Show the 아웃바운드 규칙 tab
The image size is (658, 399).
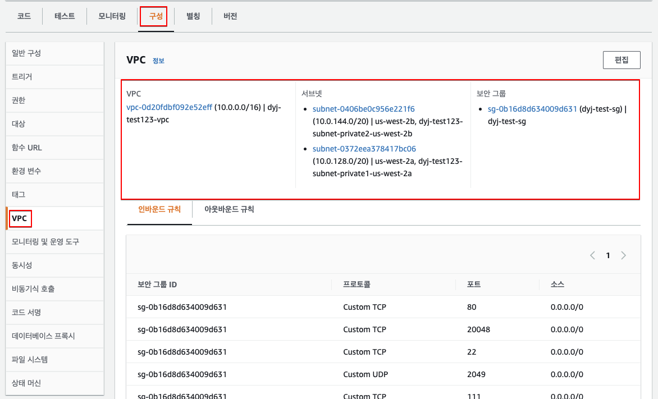coord(229,209)
